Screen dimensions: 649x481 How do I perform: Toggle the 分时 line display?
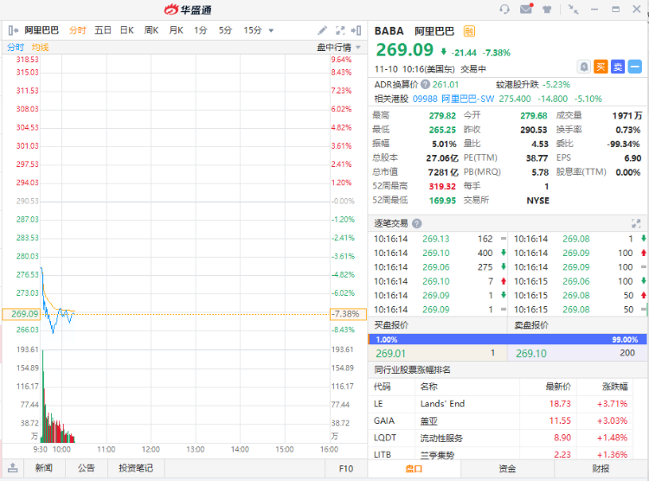coord(16,47)
